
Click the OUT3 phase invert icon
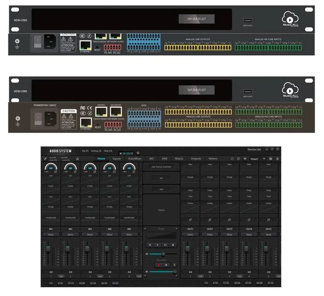tap(229, 220)
